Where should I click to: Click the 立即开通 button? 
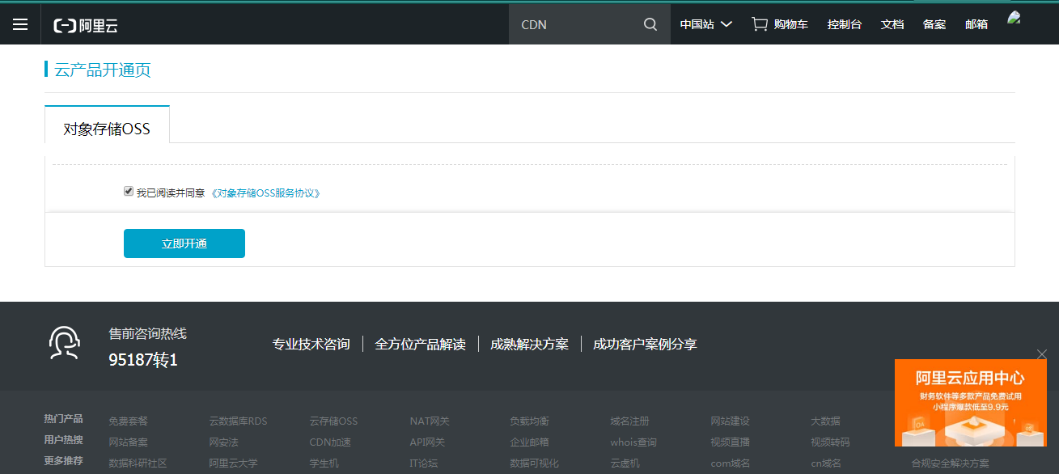184,243
